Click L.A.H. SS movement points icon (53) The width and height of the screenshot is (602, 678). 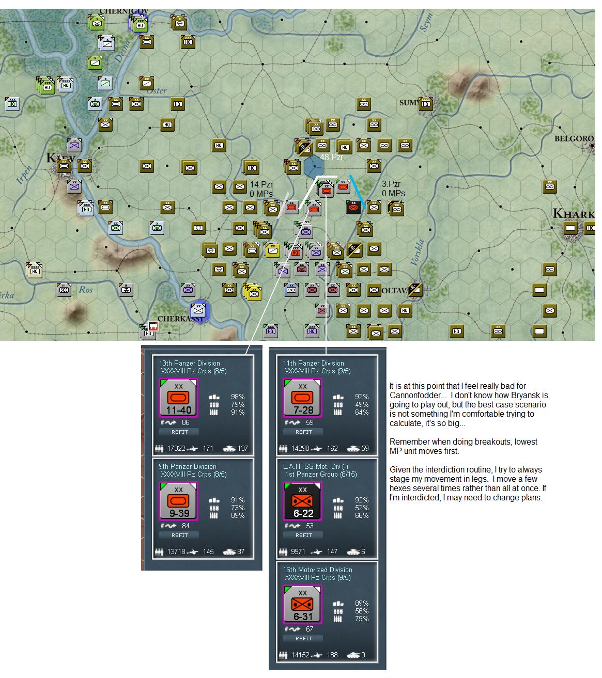[293, 526]
